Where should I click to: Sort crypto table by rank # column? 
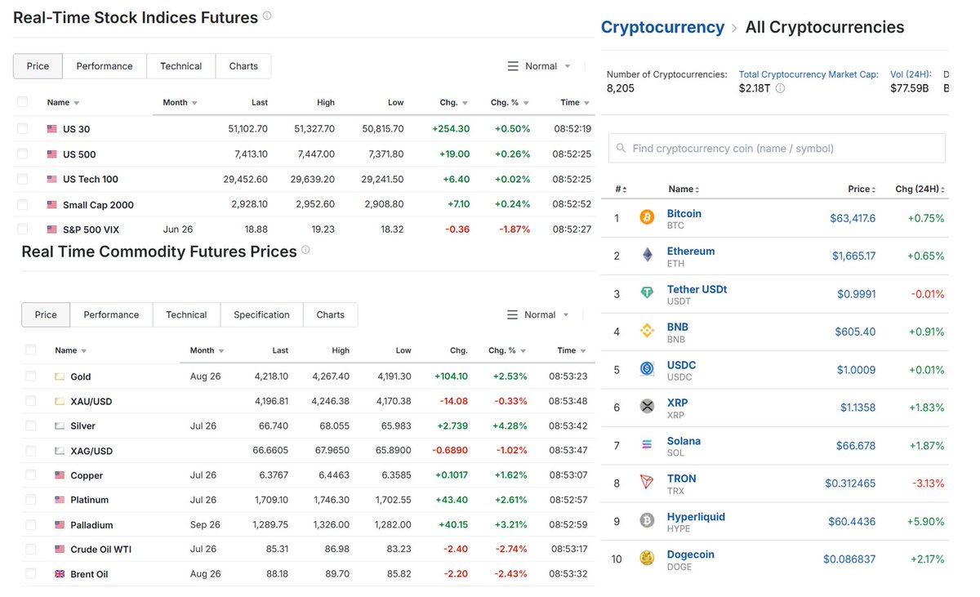[620, 189]
